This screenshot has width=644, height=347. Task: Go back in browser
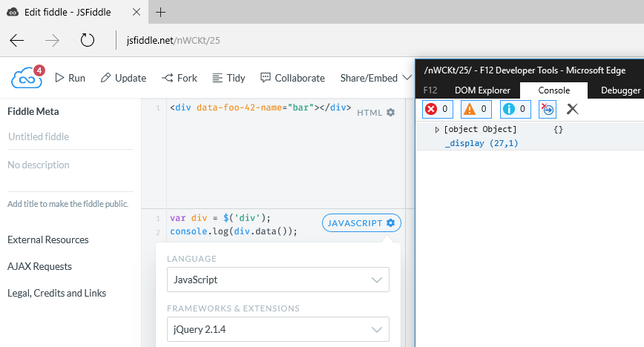point(17,40)
